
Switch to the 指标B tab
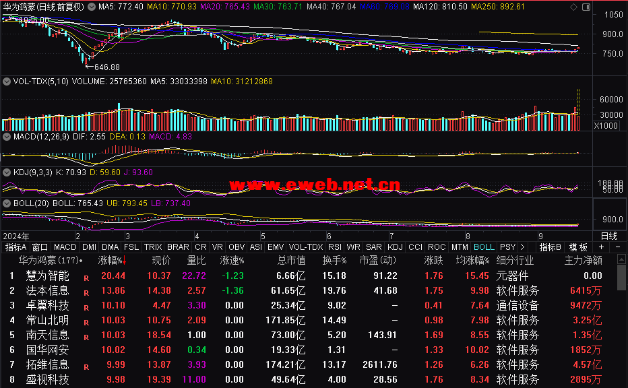point(551,247)
